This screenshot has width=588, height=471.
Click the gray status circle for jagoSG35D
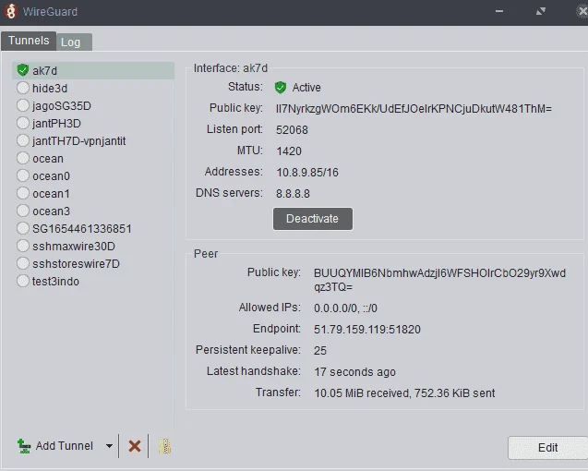[23, 105]
